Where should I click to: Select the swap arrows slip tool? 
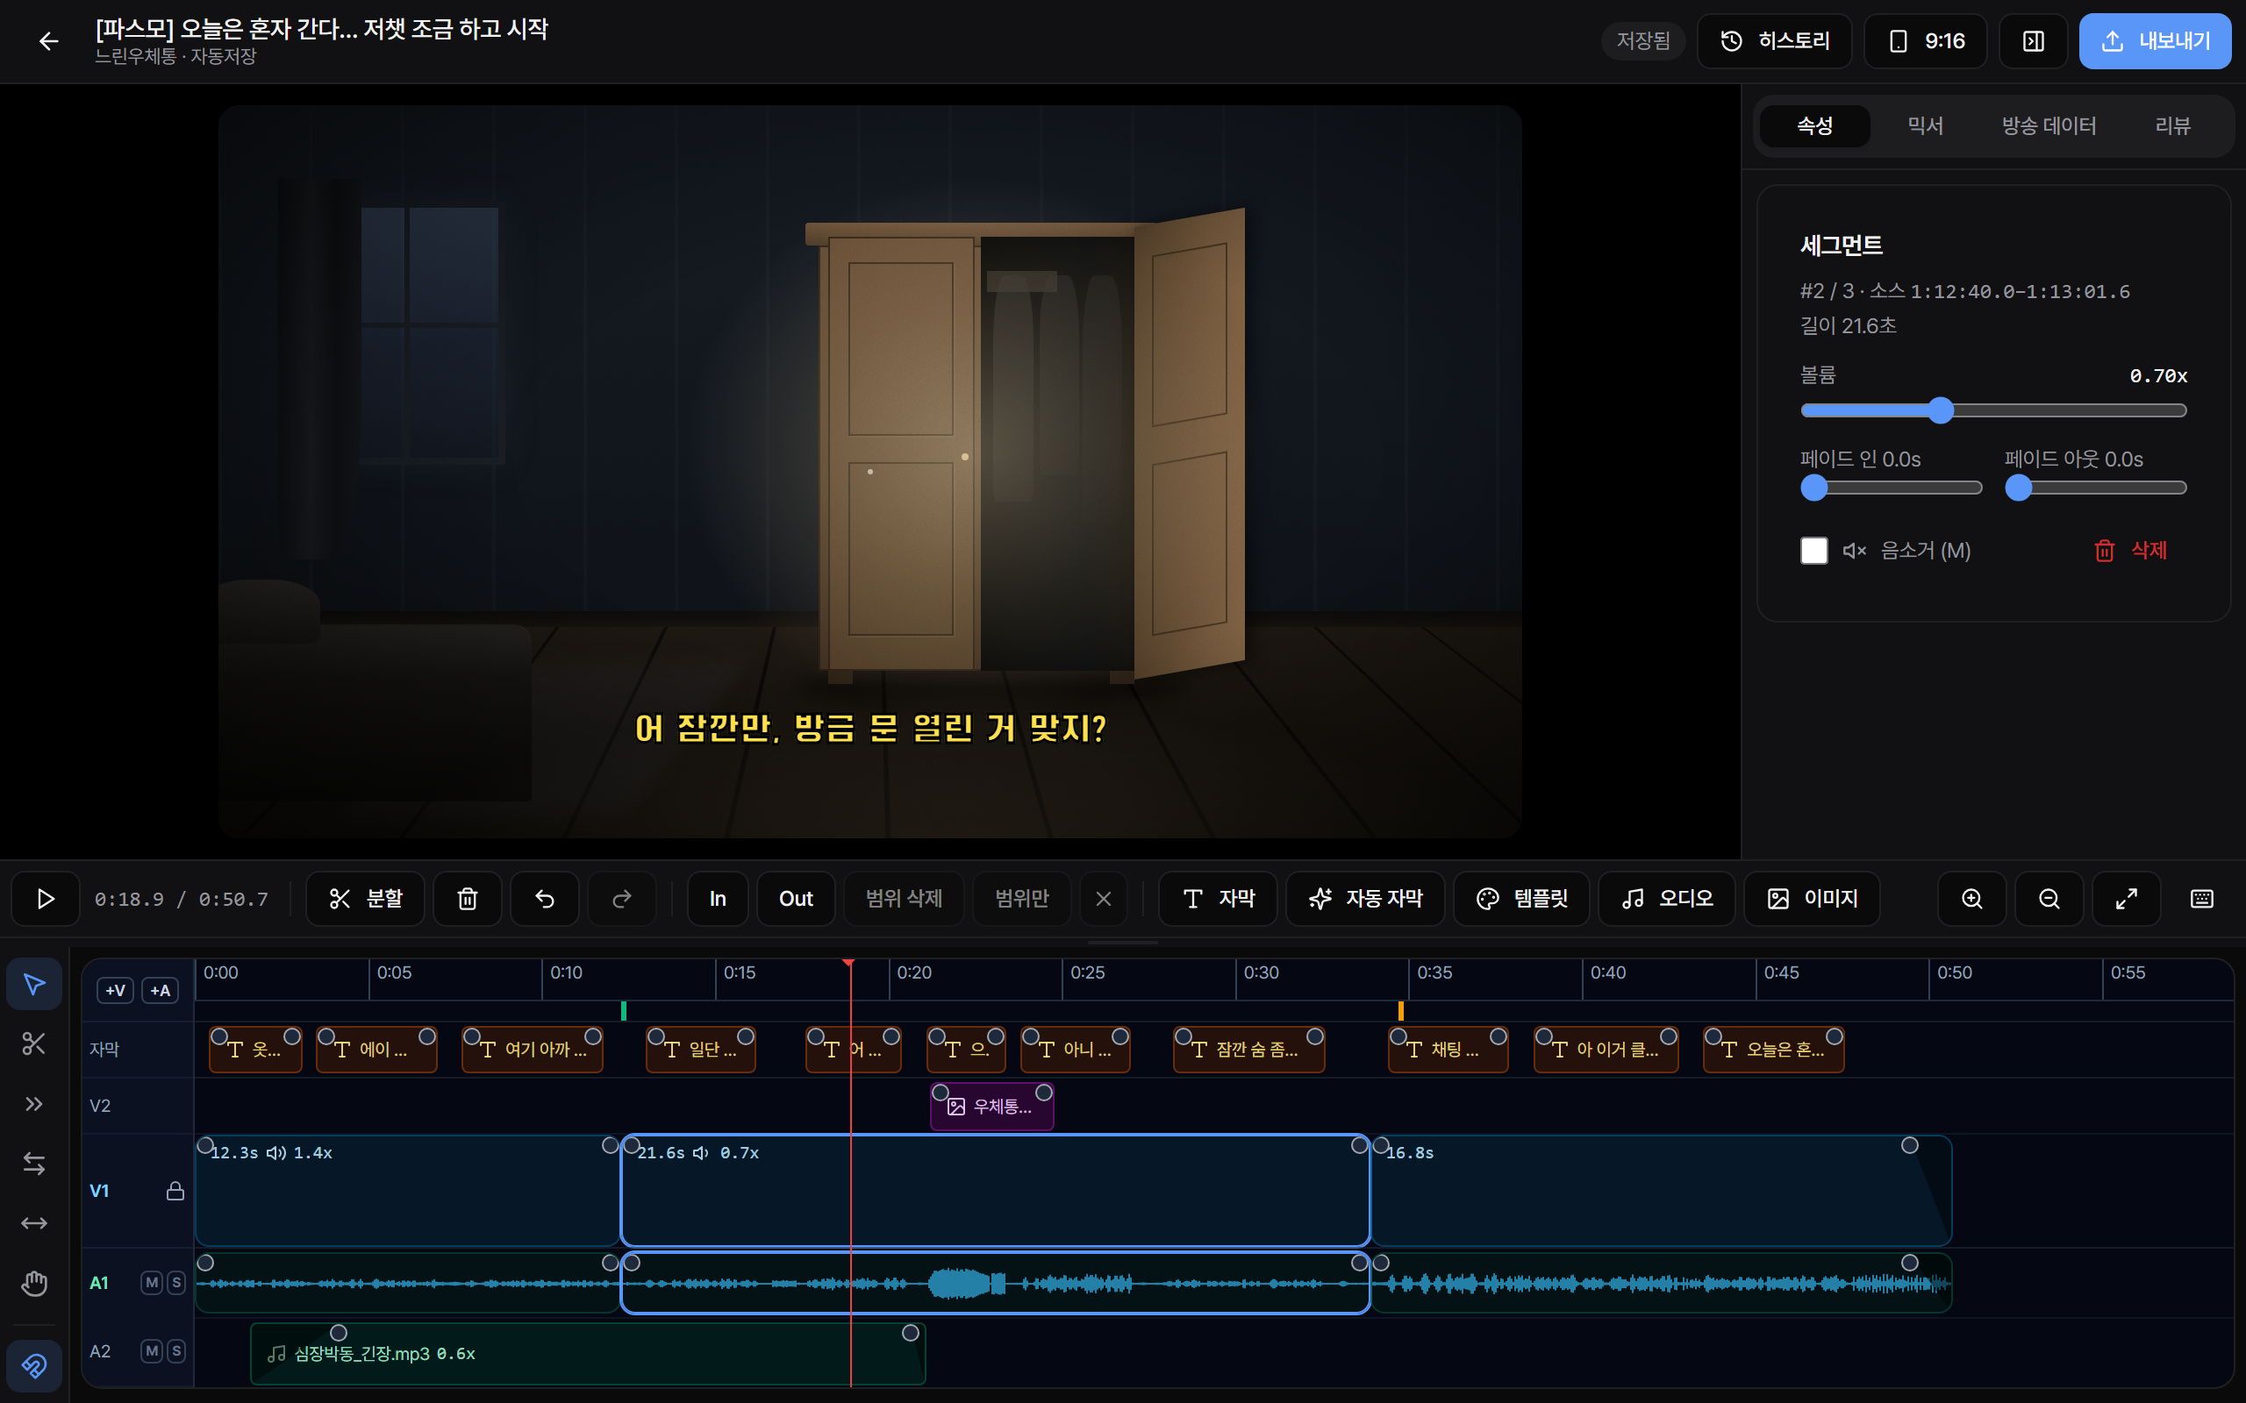(x=34, y=1163)
